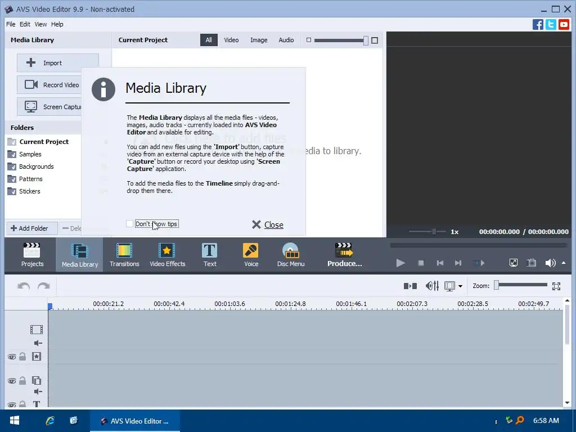Click main video track audio speaker icon
The width and height of the screenshot is (576, 432).
(x=38, y=343)
